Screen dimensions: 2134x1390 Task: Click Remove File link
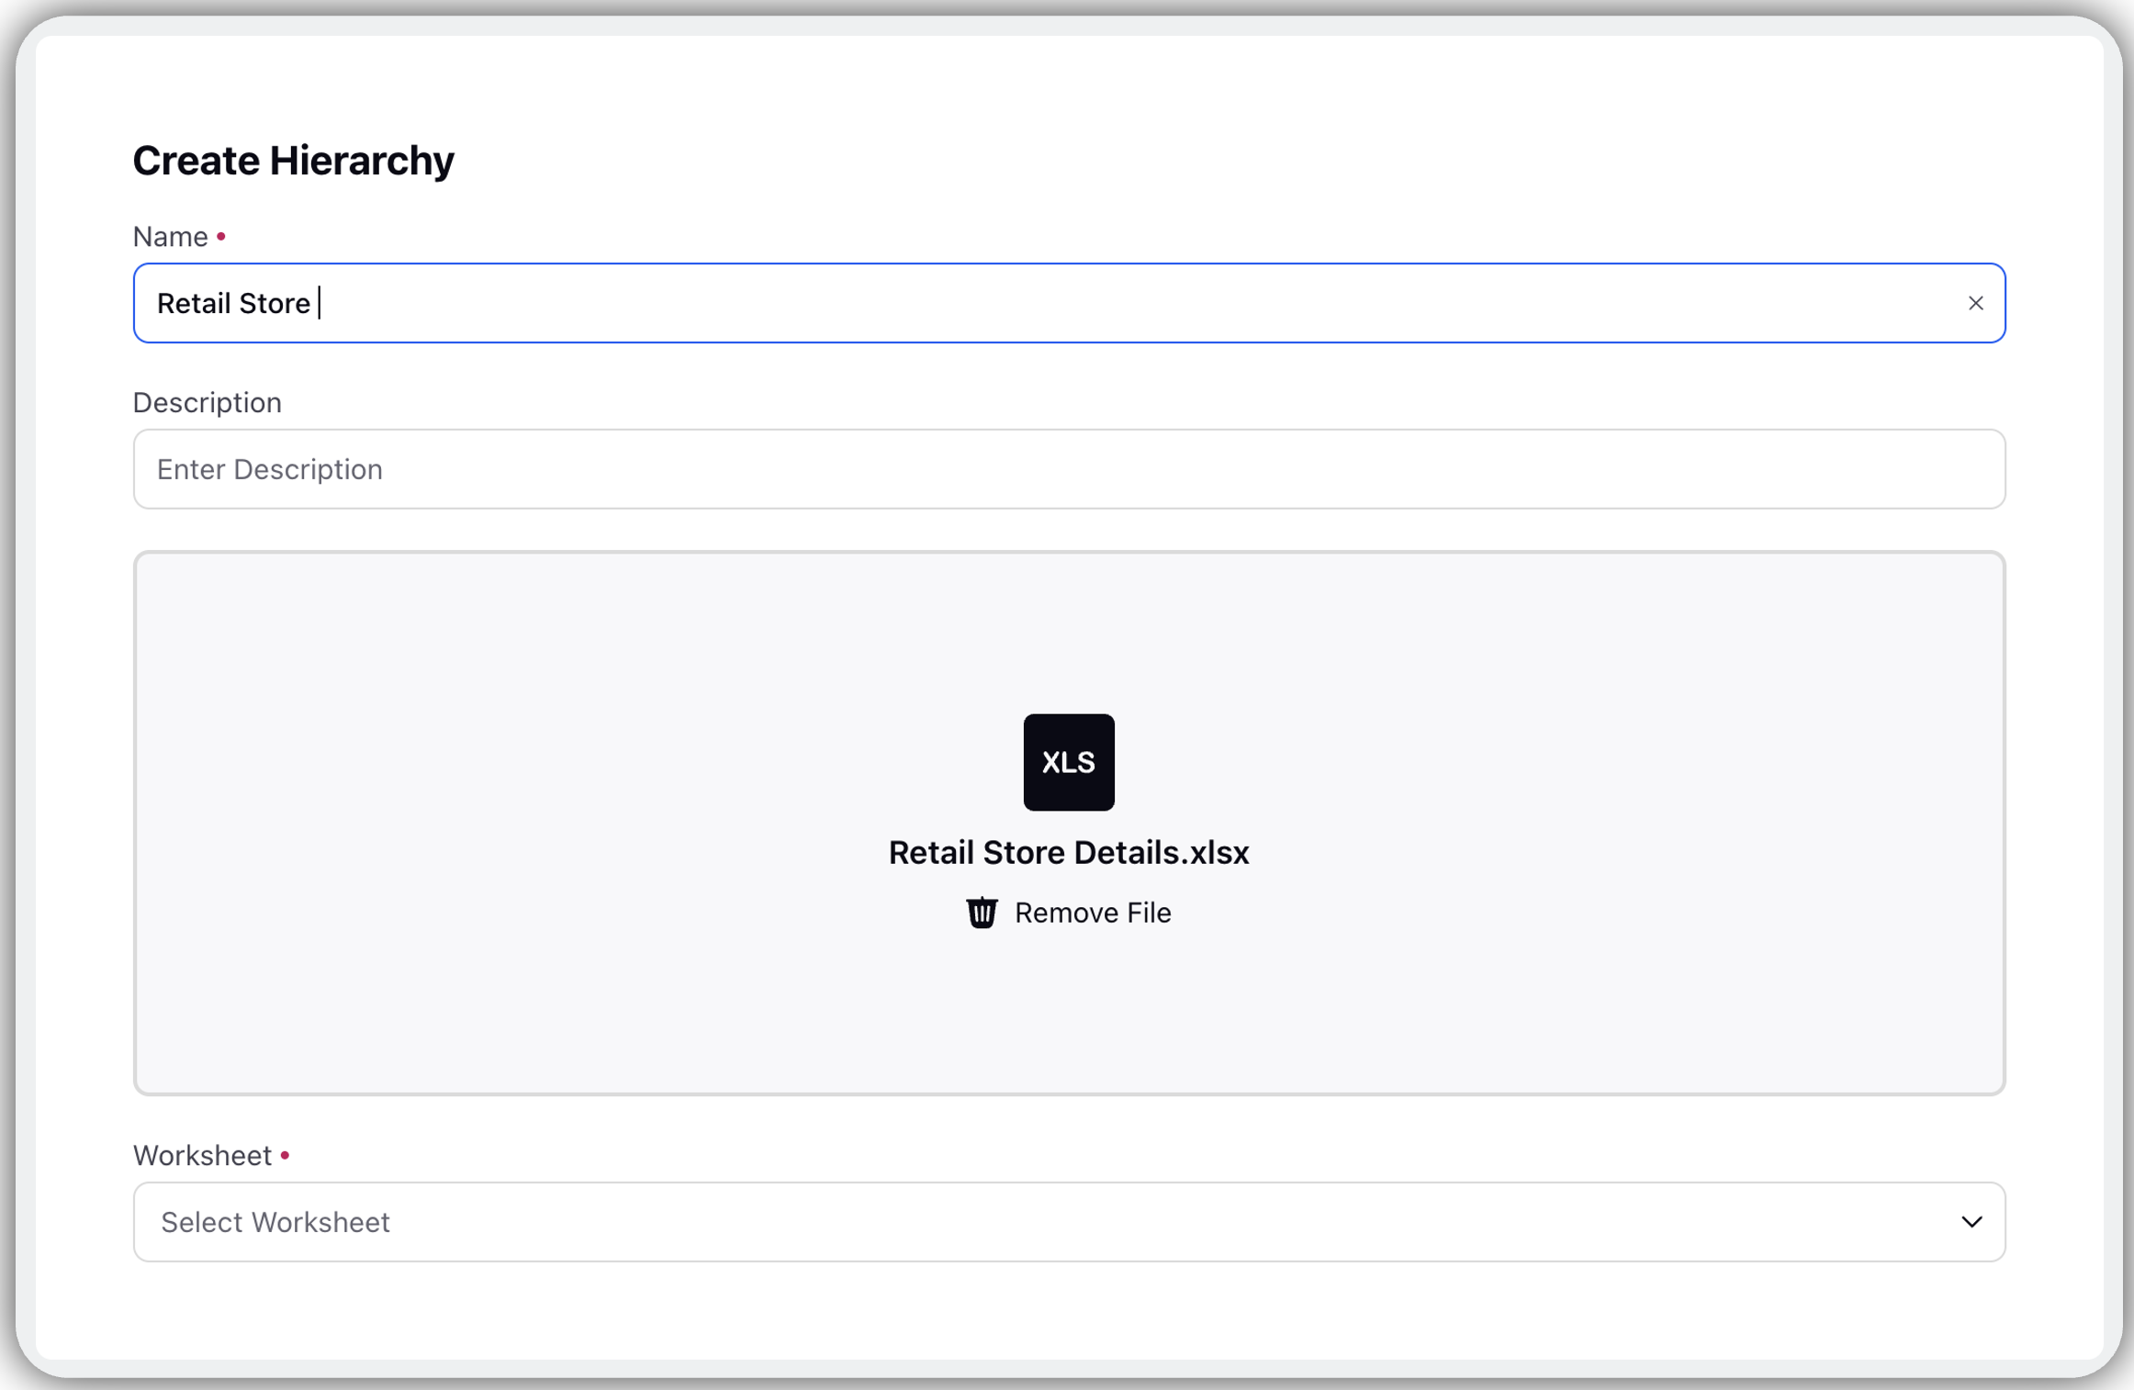pyautogui.click(x=1093, y=913)
